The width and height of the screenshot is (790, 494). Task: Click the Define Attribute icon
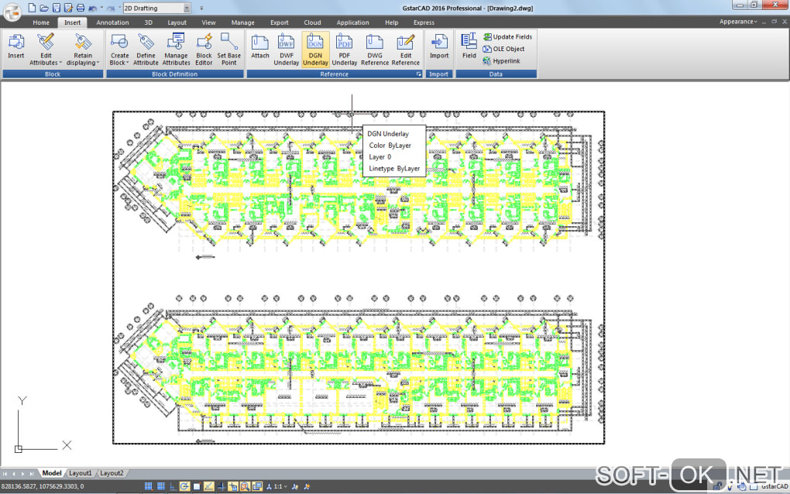coord(146,50)
